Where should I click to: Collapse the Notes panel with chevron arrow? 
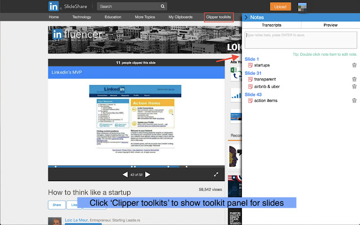pyautogui.click(x=246, y=17)
